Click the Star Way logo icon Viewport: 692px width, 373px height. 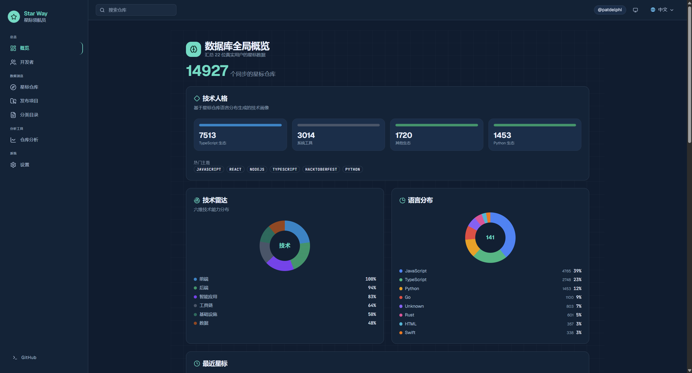[x=14, y=17]
